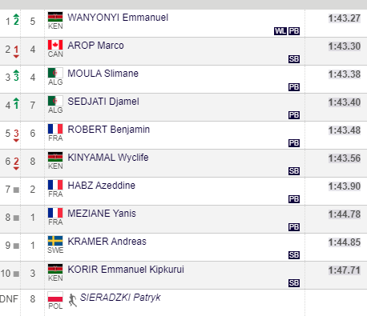
Task: Click the Kenya flag beside WANYONYI Emmanuel
Action: 55,17
